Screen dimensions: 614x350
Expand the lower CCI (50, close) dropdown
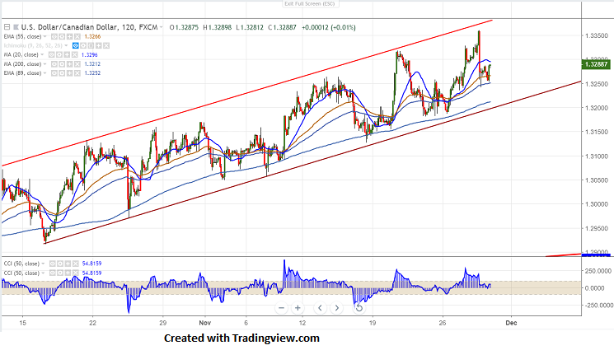[43, 273]
